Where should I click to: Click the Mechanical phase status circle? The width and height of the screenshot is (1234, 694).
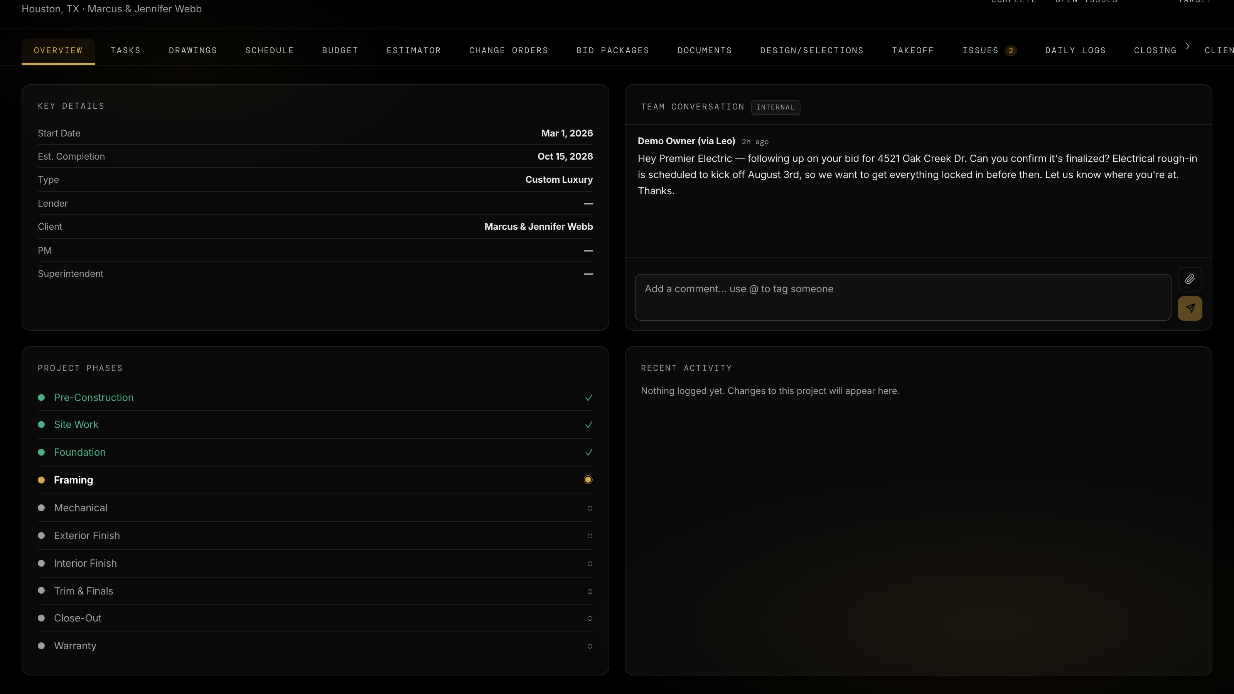[590, 508]
